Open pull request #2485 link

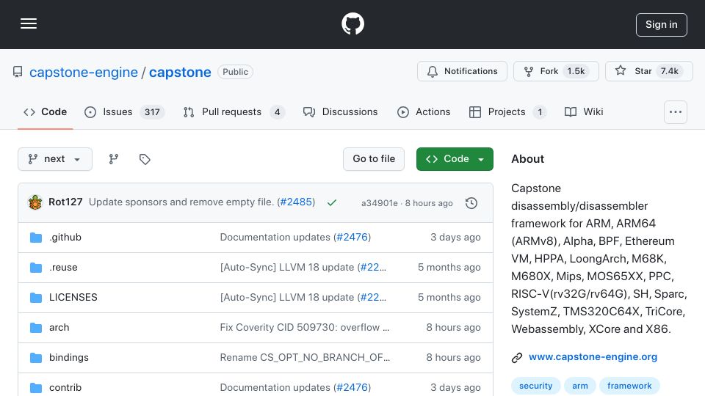(296, 202)
